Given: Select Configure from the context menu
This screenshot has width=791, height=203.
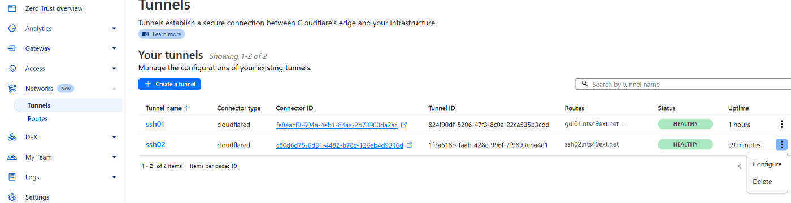Looking at the screenshot, I should point(767,164).
